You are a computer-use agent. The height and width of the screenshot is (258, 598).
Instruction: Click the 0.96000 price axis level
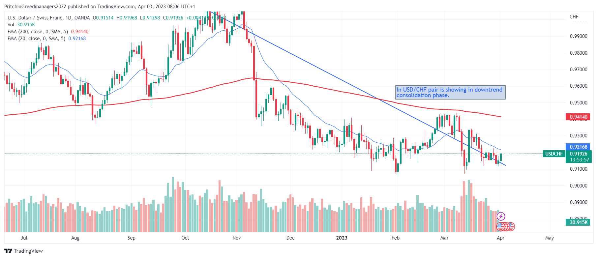point(579,86)
